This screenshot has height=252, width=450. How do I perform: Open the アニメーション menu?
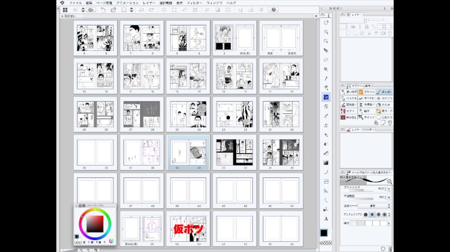pyautogui.click(x=127, y=3)
